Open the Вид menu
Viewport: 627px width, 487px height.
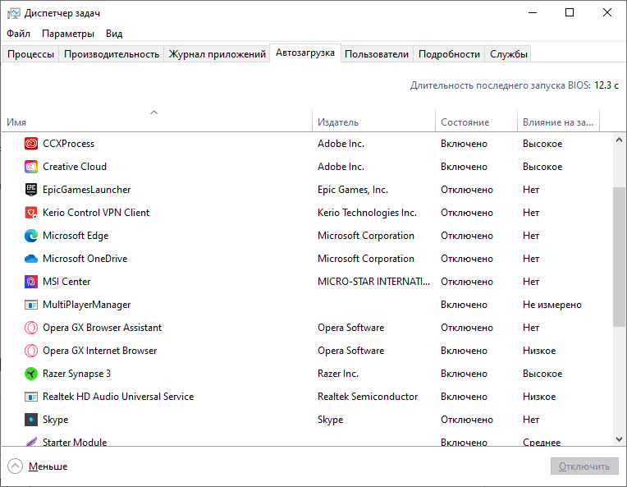[x=114, y=34]
